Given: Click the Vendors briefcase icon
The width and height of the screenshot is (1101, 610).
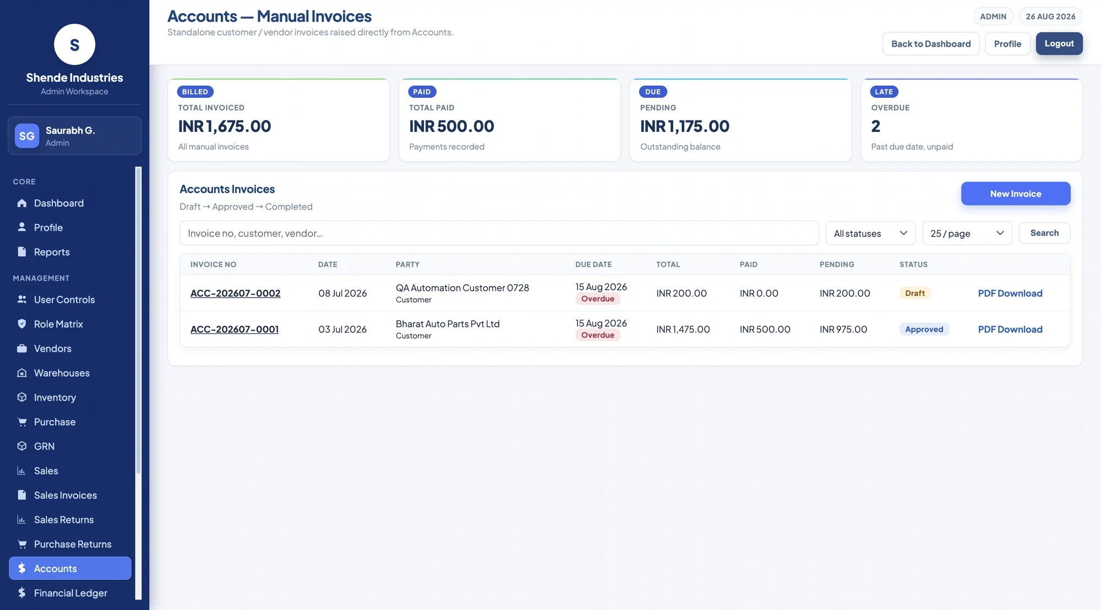Looking at the screenshot, I should click(22, 348).
